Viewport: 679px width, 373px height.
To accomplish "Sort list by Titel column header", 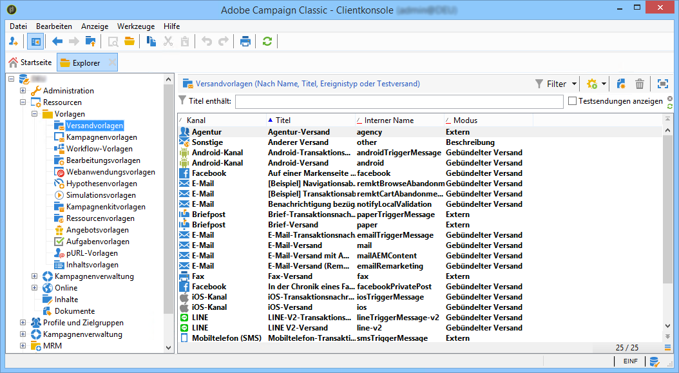I will click(x=311, y=120).
